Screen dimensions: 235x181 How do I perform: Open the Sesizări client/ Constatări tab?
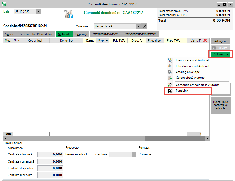click(x=36, y=34)
